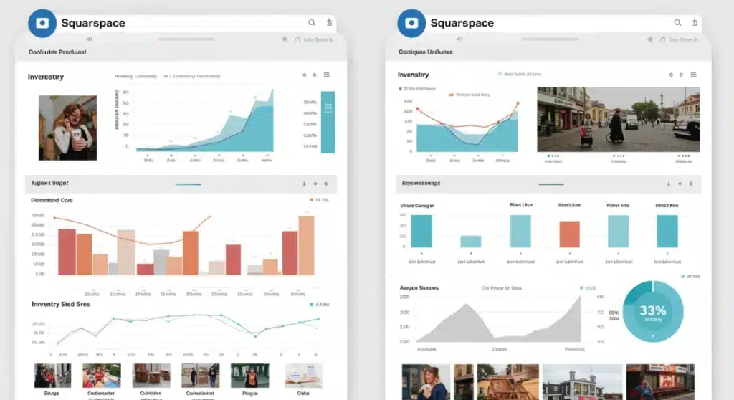This screenshot has width=734, height=400.
Task: Toggle the red legend series in the right Inventry chart
Action: (400, 88)
